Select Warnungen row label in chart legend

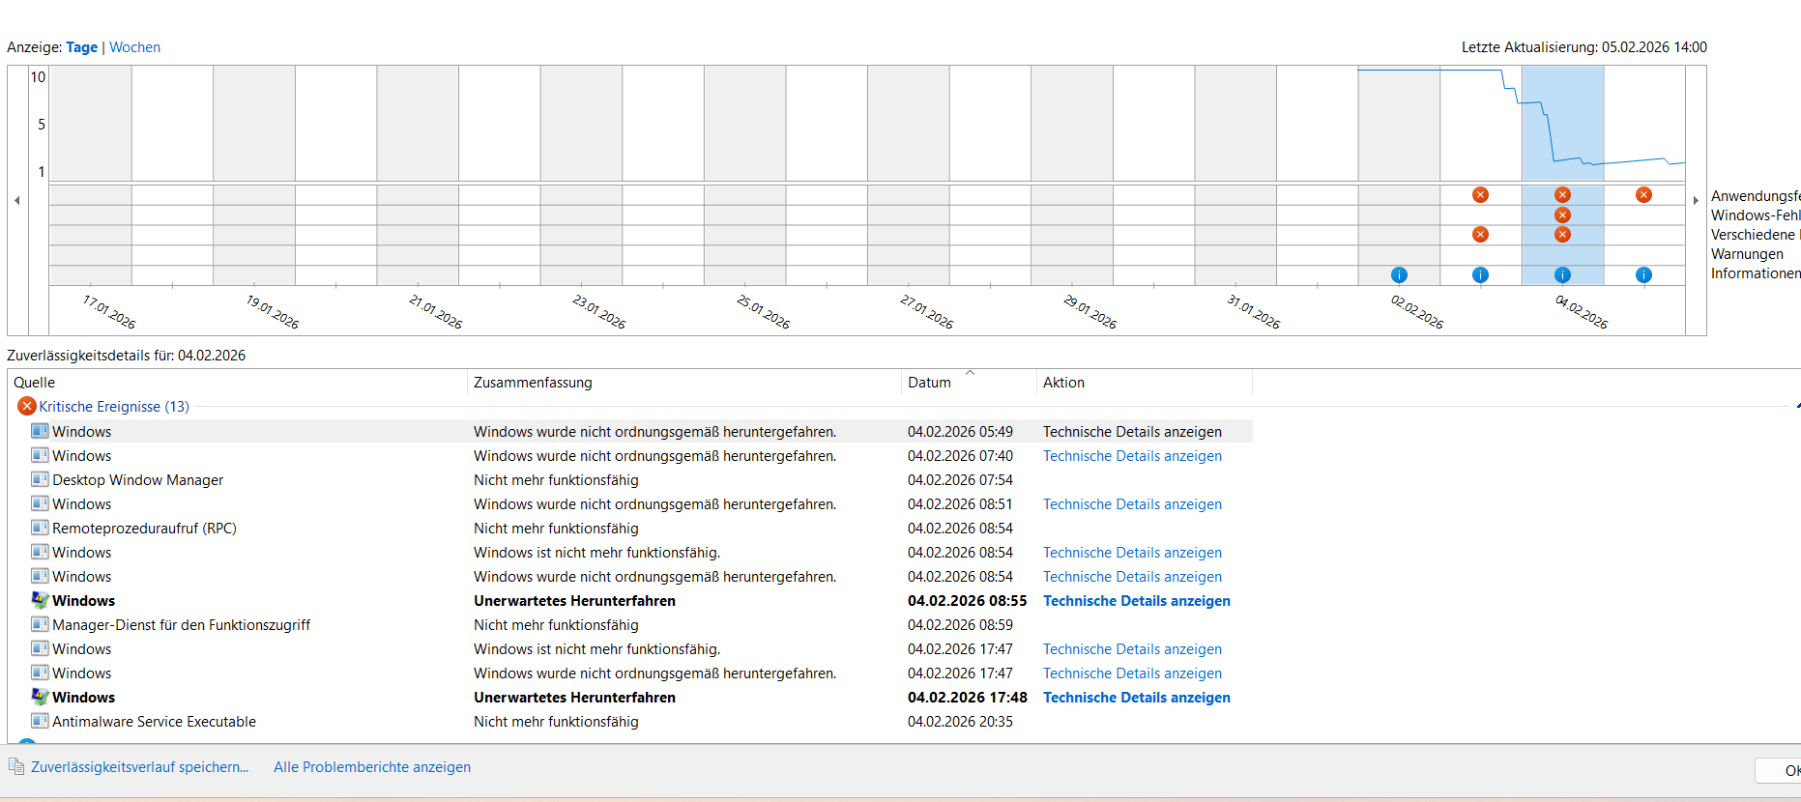pos(1747,254)
